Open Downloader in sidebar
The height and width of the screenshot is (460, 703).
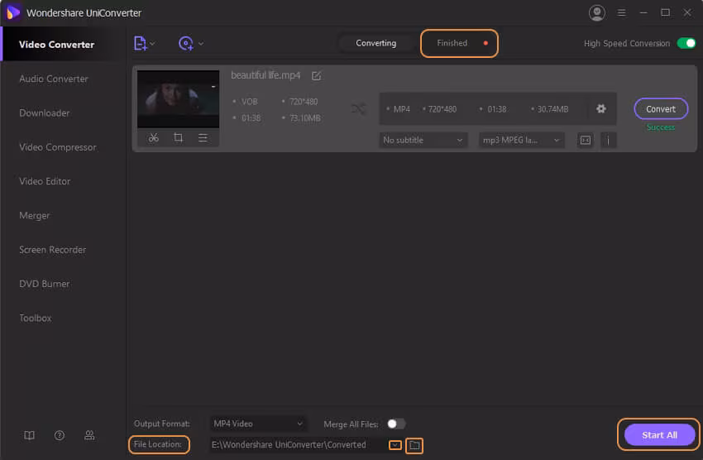45,113
